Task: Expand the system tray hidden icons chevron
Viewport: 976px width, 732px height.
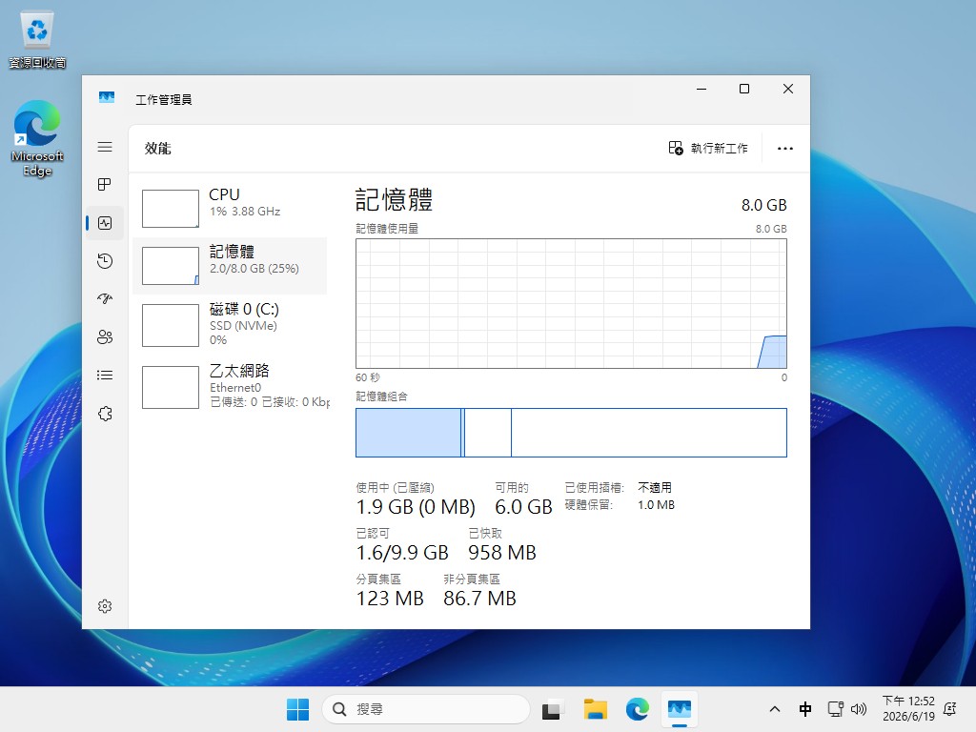Action: (x=774, y=709)
